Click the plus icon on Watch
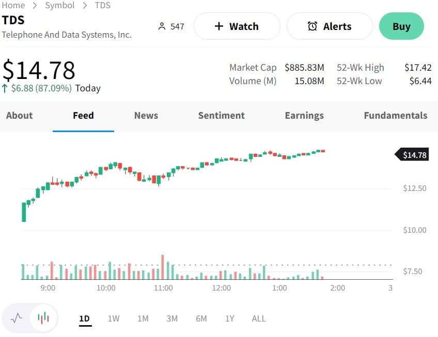 click(x=218, y=26)
